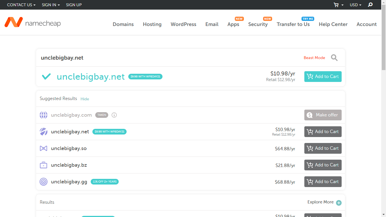386x217 pixels.
Task: Open the WordPress menu
Action: (183, 24)
